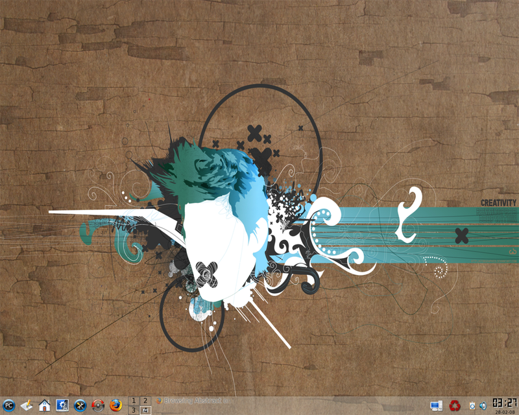Click the empty taskbar panel area

324,405
